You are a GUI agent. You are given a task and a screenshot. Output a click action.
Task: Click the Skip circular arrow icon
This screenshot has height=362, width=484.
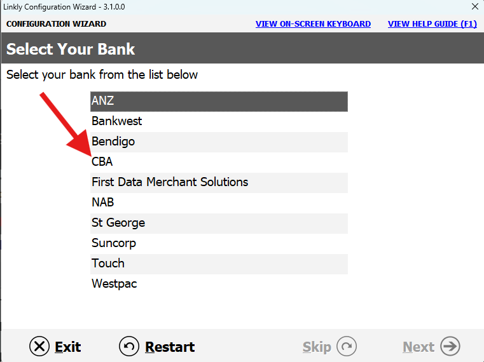point(347,346)
